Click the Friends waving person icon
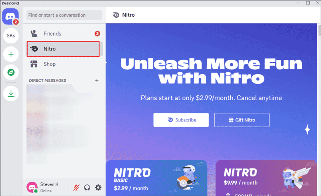321x196 pixels. click(34, 34)
